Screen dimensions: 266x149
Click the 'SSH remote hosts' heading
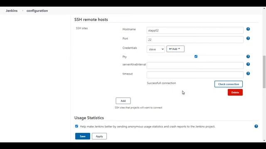(x=91, y=19)
